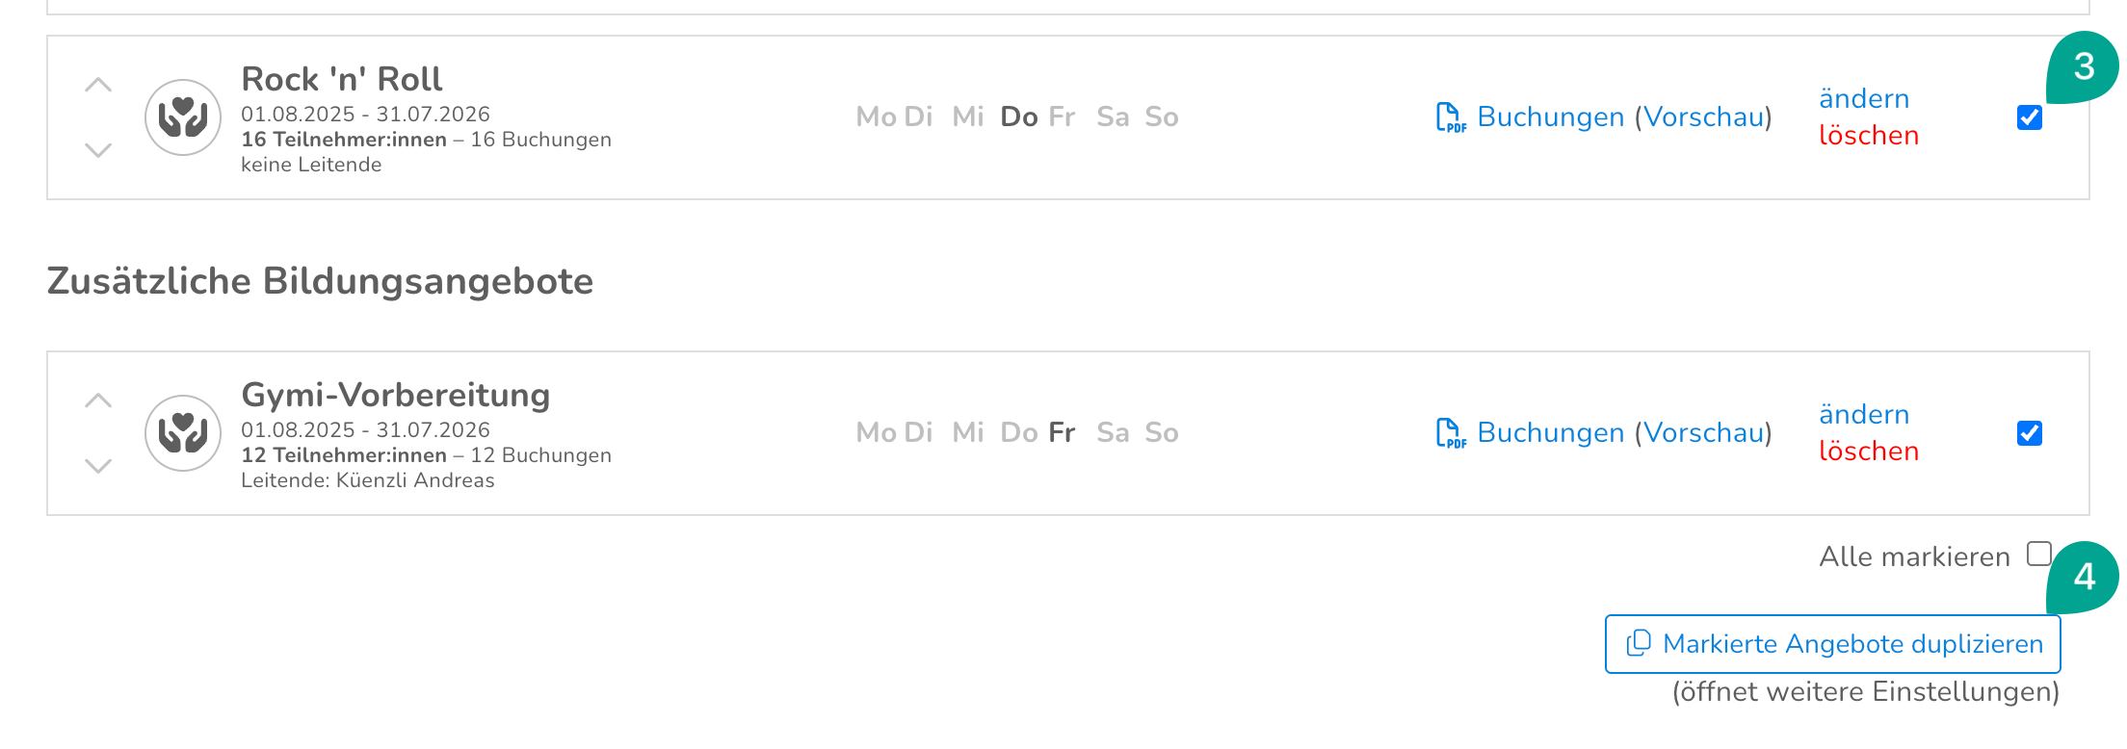The image size is (2127, 749).
Task: Tick the Alle markieren checkbox
Action: 2038,554
